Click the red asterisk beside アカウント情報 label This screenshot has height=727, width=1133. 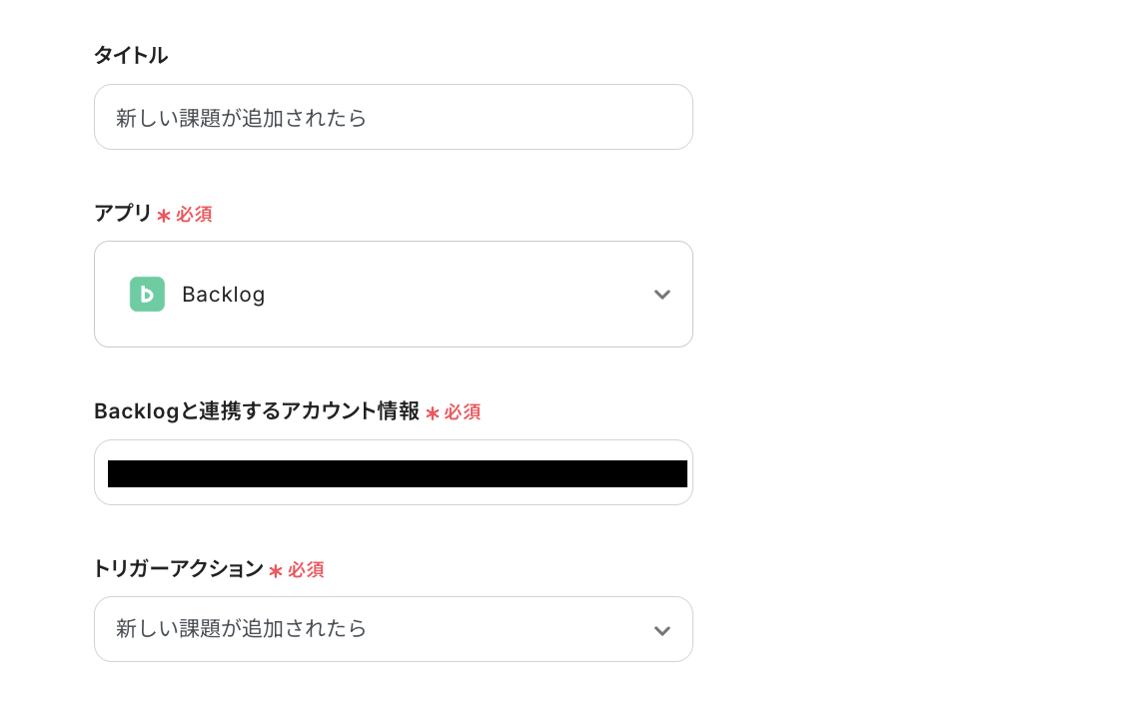pos(433,412)
